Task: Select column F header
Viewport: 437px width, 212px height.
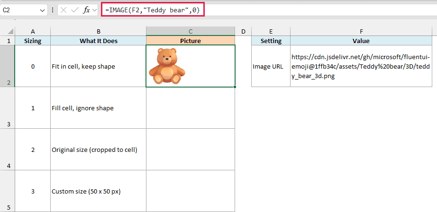Action: click(x=361, y=31)
